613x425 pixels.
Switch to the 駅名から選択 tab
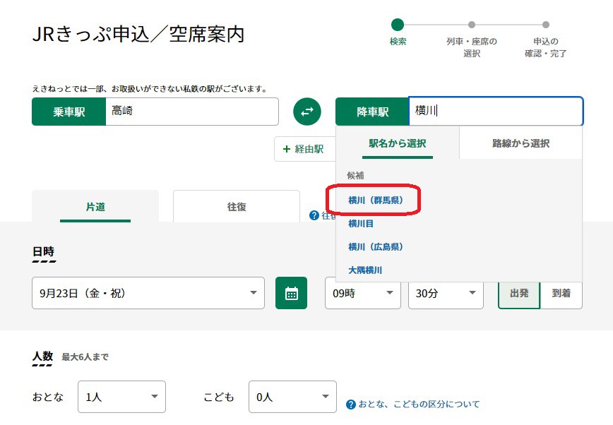tap(398, 143)
